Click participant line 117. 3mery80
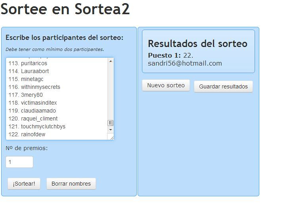The width and height of the screenshot is (297, 203). point(25,95)
